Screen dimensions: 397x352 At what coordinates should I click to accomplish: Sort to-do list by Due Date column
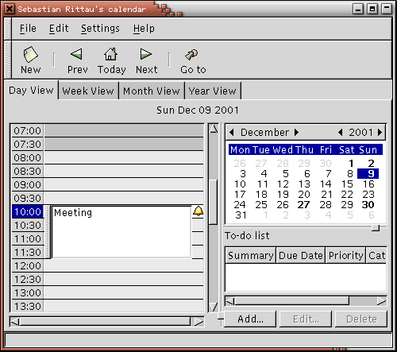[x=301, y=255]
